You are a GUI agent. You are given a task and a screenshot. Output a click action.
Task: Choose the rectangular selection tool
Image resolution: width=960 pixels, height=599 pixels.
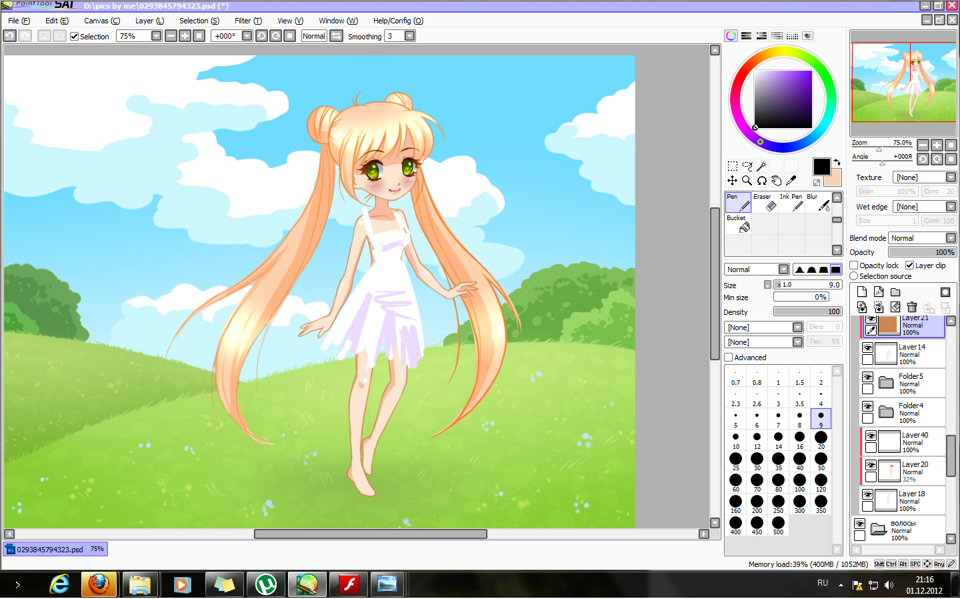tap(732, 166)
